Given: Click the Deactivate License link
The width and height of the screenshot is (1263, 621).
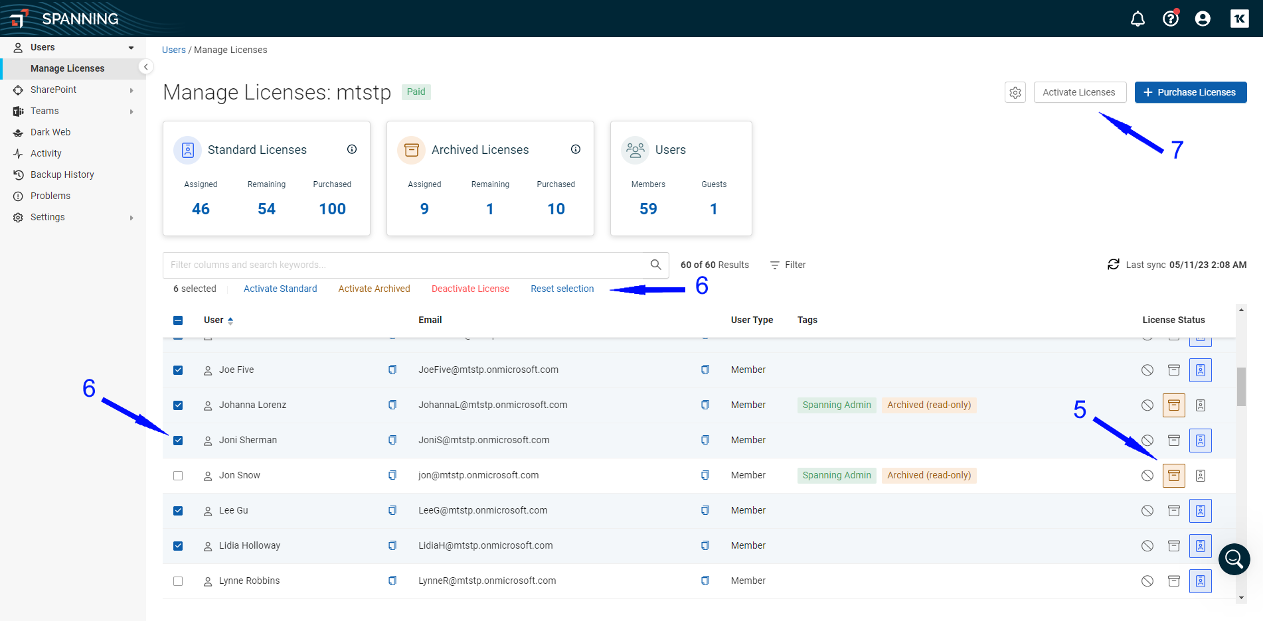Looking at the screenshot, I should point(470,289).
